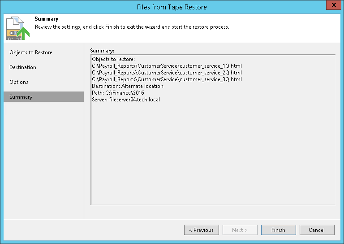Click the Next button

tap(240, 230)
